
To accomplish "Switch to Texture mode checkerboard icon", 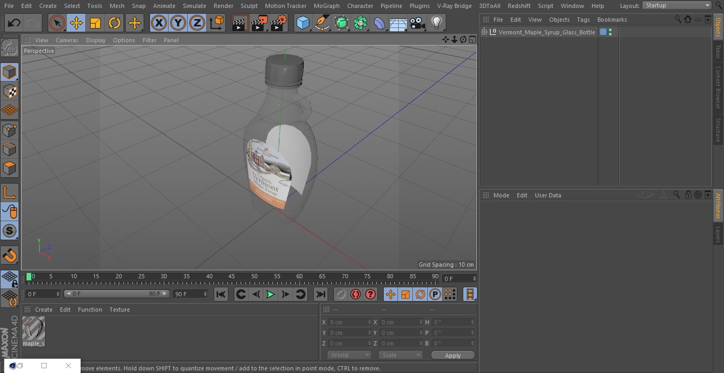I will pyautogui.click(x=10, y=91).
